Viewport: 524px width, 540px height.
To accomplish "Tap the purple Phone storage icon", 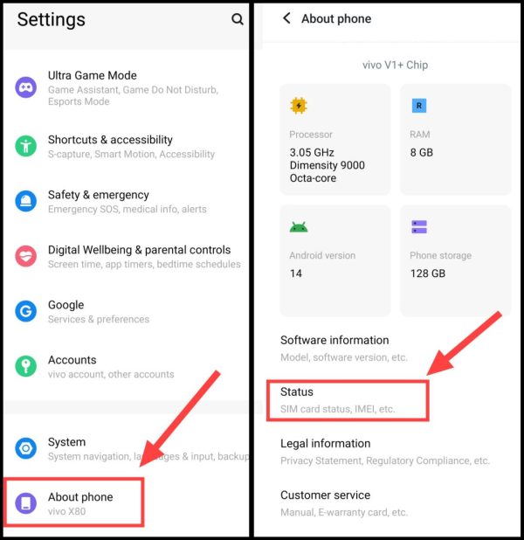I will pos(419,227).
